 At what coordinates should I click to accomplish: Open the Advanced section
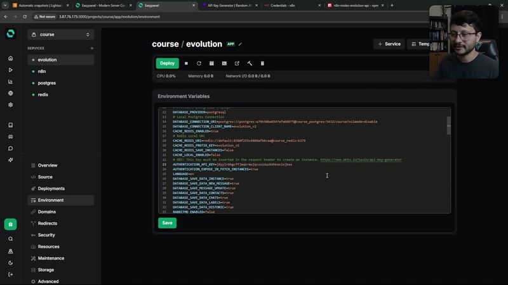tap(60, 281)
